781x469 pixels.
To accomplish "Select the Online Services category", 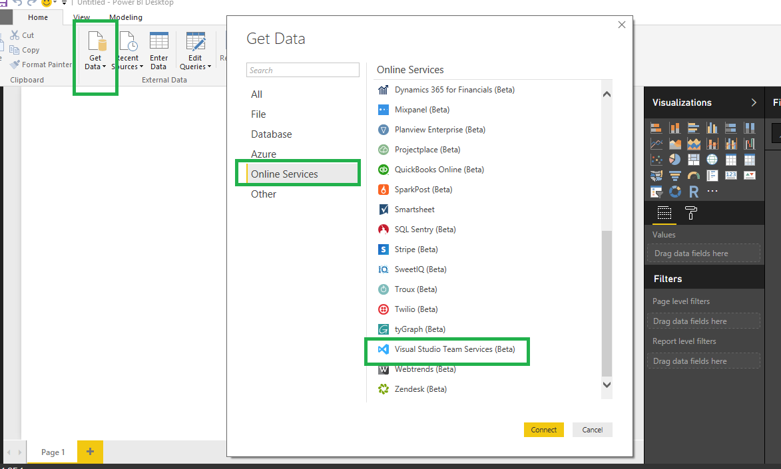I will coord(302,174).
